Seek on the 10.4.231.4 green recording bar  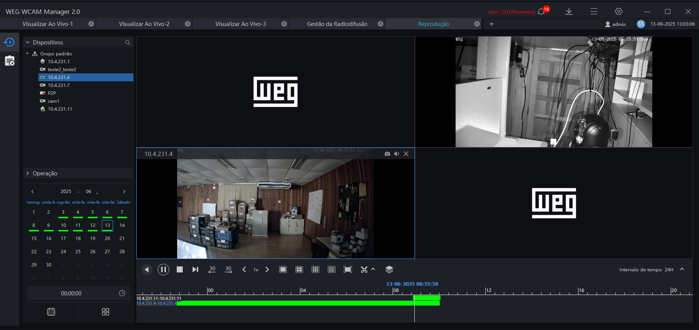pyautogui.click(x=308, y=303)
